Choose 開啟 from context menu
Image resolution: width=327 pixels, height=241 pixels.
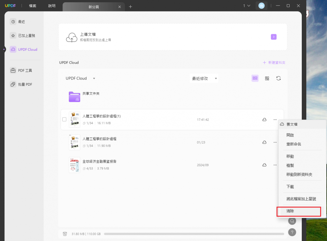tap(290, 135)
